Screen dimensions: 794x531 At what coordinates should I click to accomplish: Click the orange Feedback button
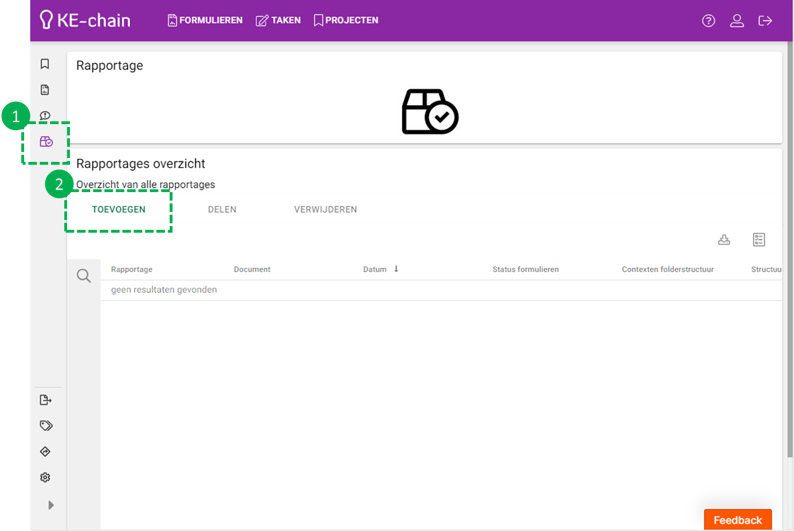click(x=737, y=520)
